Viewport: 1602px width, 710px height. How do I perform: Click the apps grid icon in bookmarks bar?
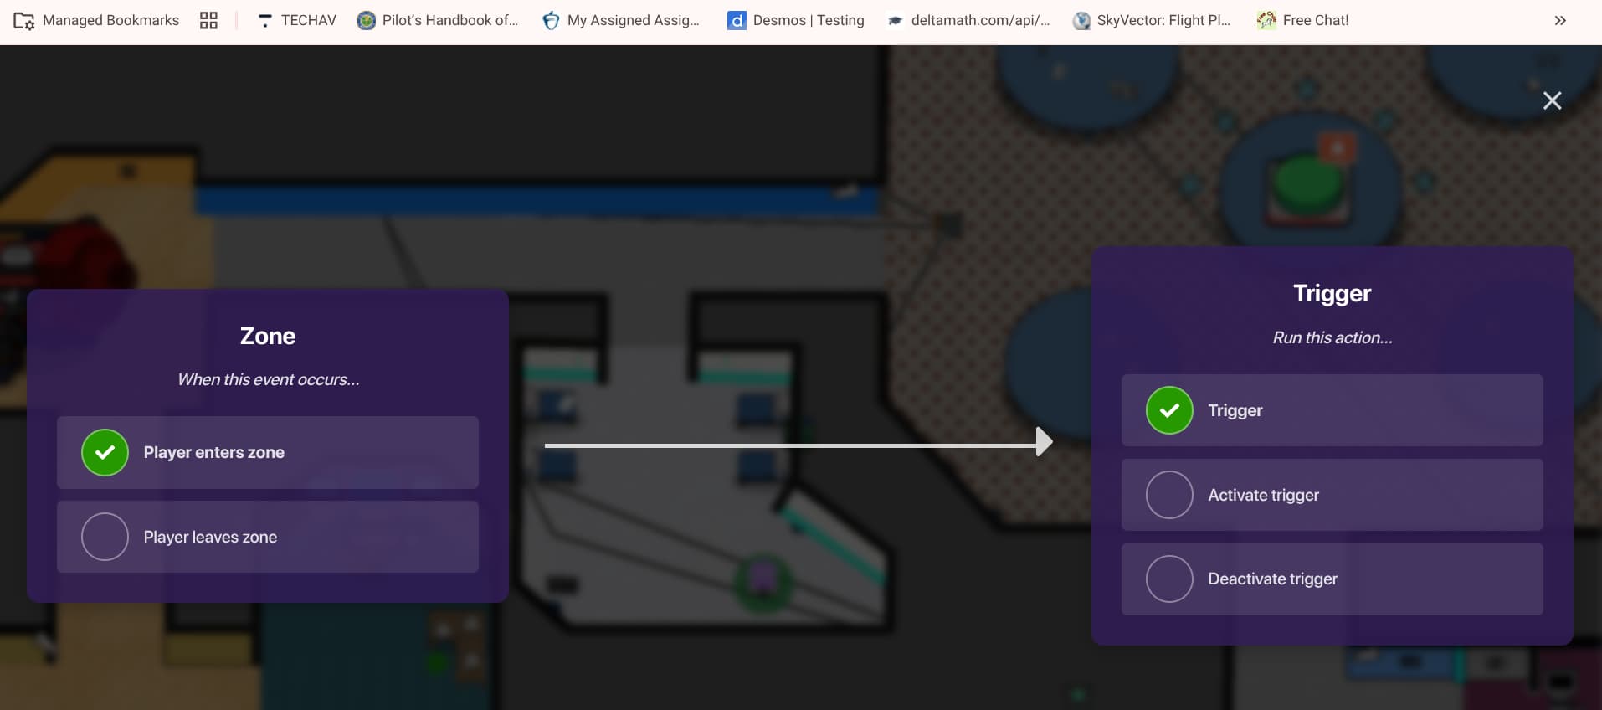pyautogui.click(x=208, y=20)
